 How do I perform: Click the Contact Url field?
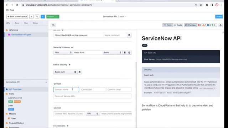tap(93, 90)
